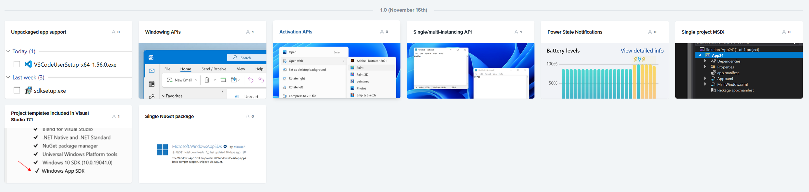Click the trash Delete icon in Outlook ribbon
Image resolution: width=809 pixels, height=192 pixels.
click(207, 80)
